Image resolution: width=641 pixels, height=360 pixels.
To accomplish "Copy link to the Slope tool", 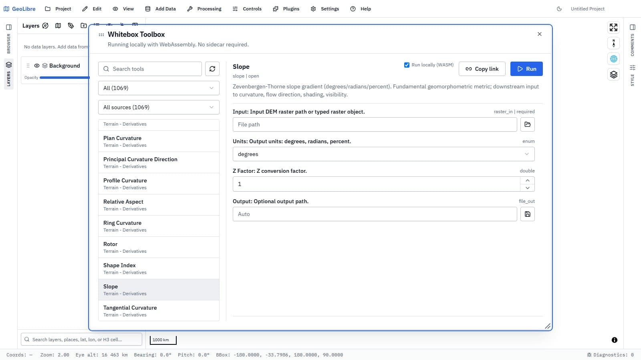I will (482, 69).
